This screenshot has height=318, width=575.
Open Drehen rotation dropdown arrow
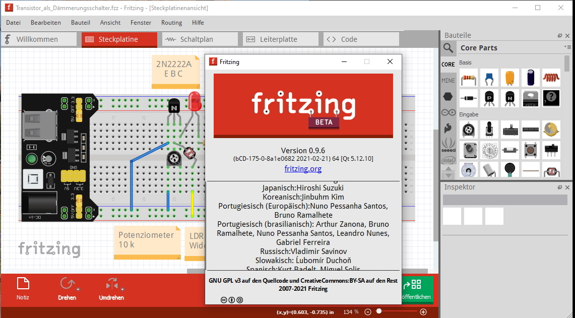(x=78, y=289)
